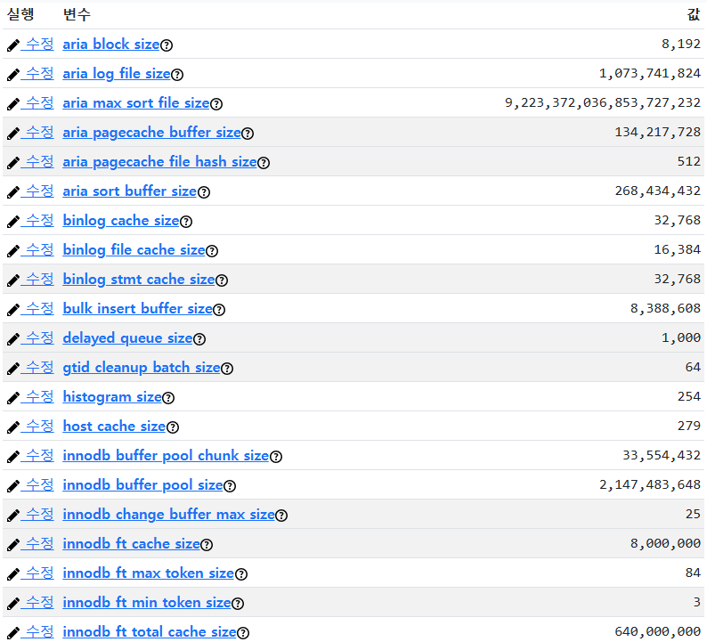Click the 변수 column header
Screen dimensions: 707x642
[77, 14]
